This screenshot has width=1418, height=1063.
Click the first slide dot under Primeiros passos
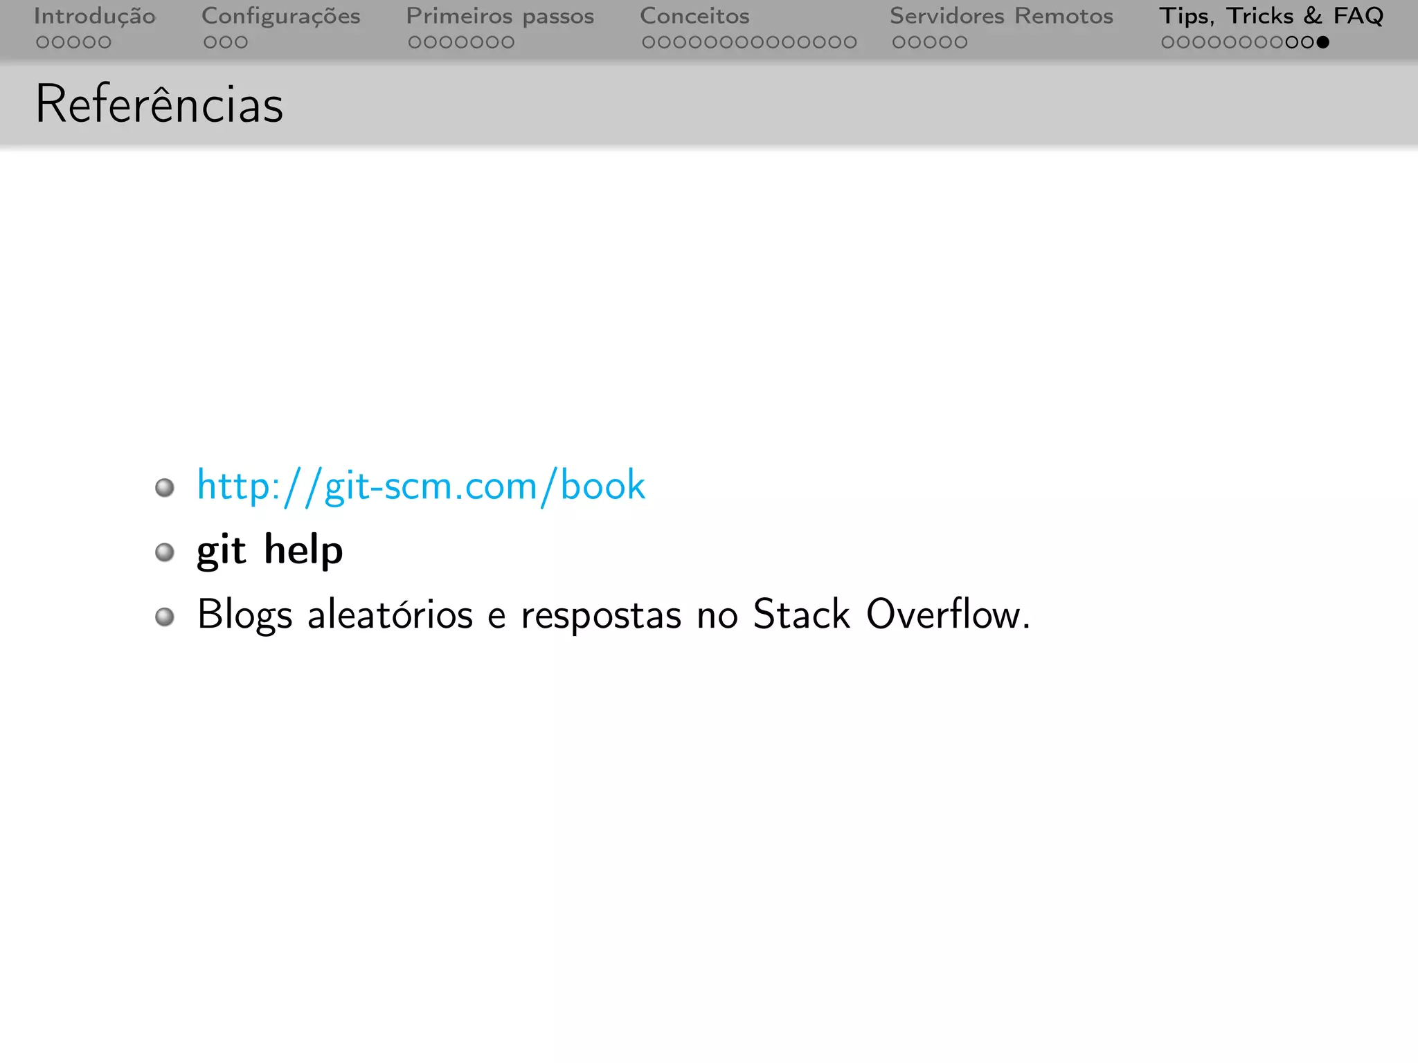coord(415,42)
